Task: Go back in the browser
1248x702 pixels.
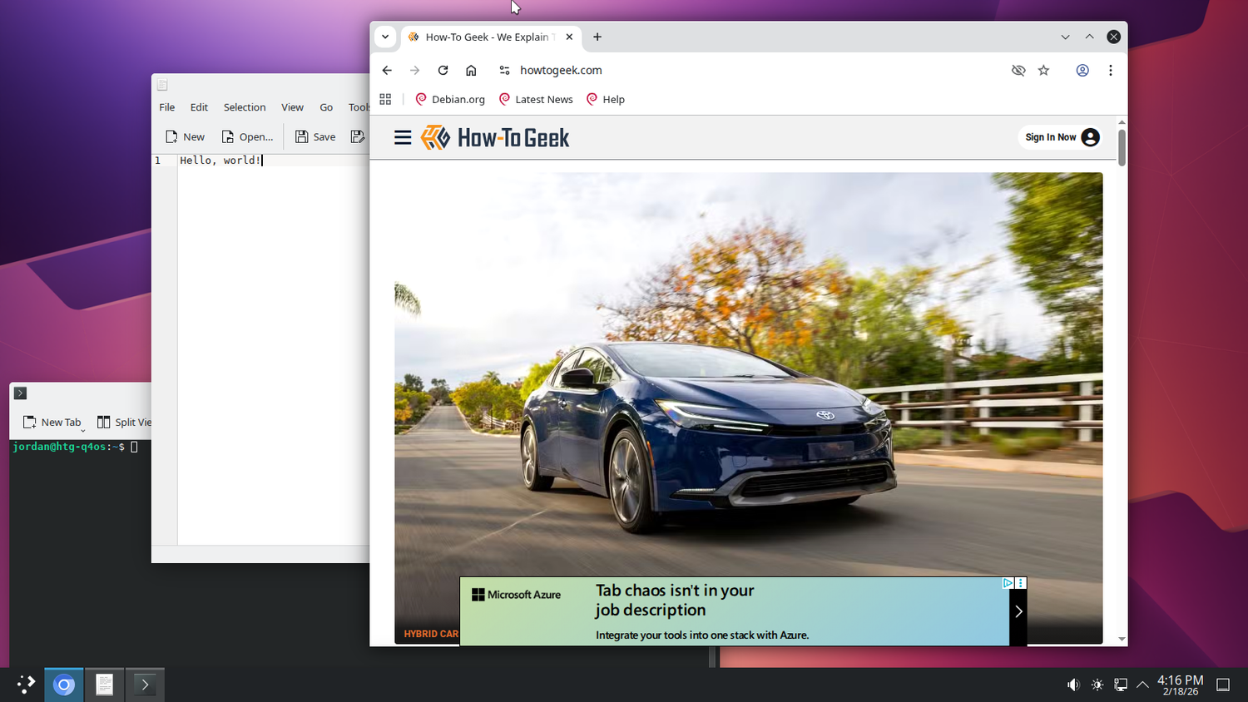Action: 387,71
